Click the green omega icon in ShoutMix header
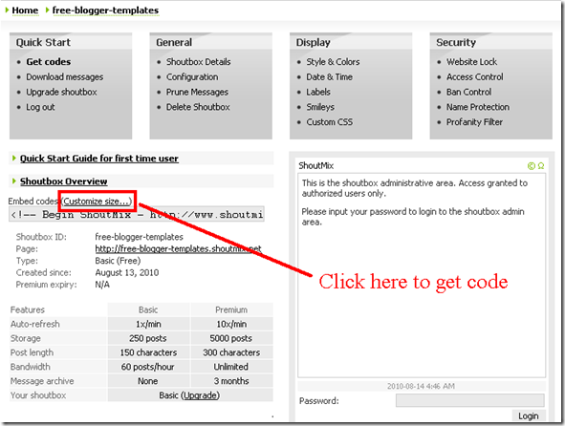 coord(541,165)
